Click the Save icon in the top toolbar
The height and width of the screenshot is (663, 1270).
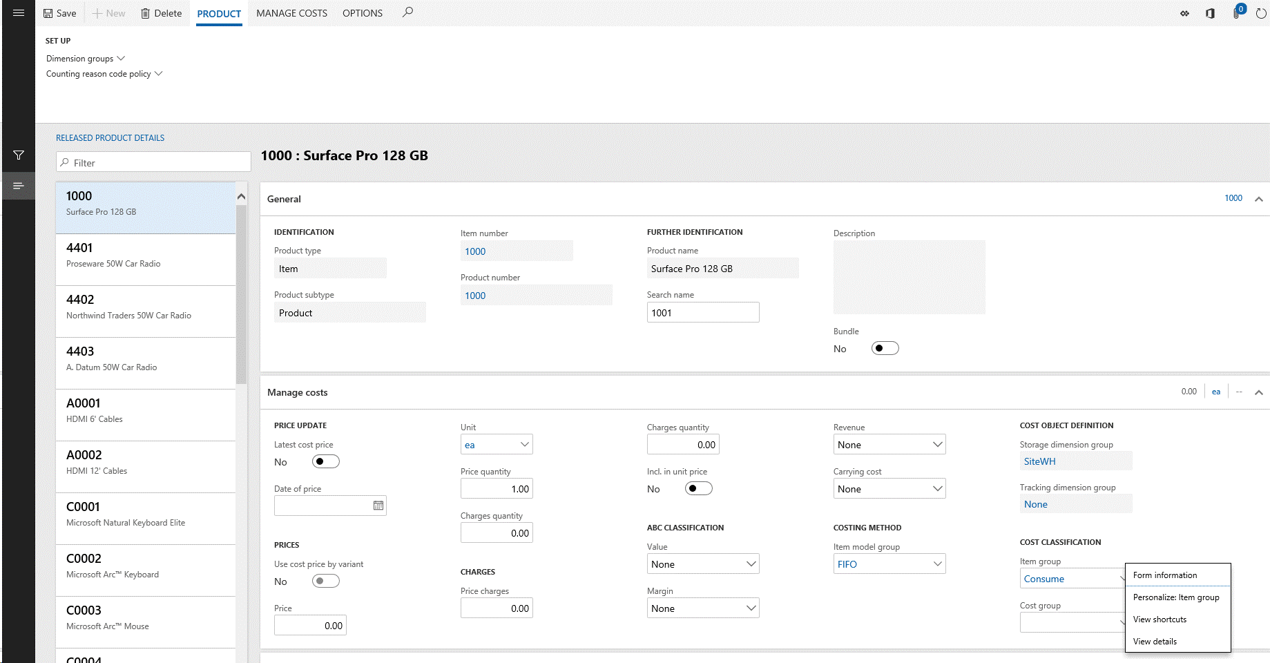[x=59, y=12]
